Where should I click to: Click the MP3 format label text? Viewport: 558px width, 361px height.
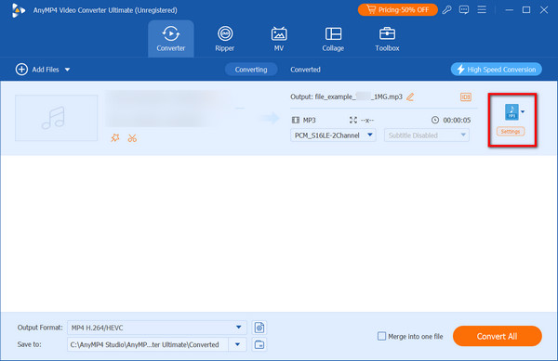(310, 121)
